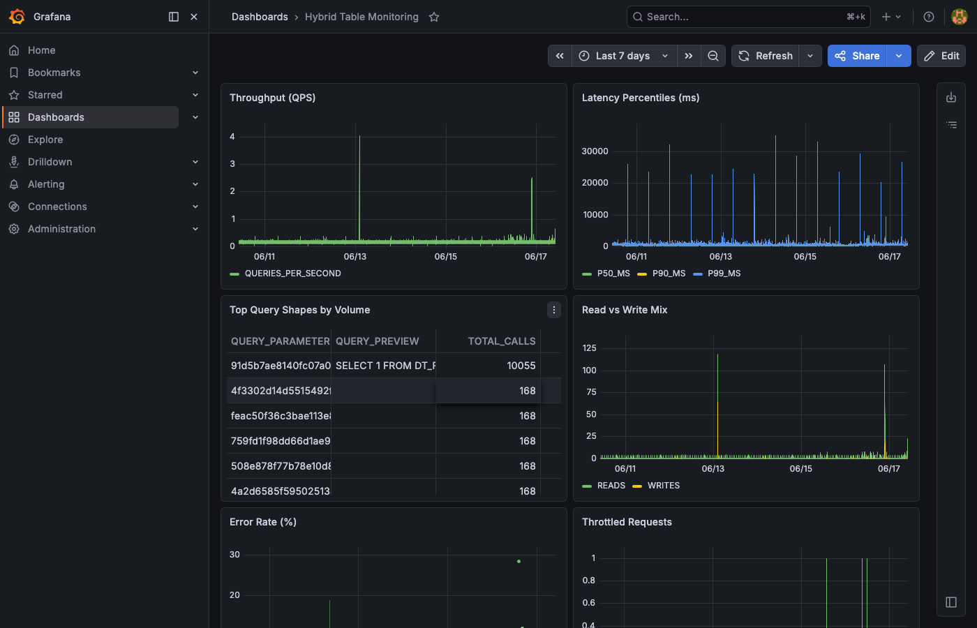The height and width of the screenshot is (628, 977).
Task: Expand the Drilldown section chevron
Action: click(195, 162)
